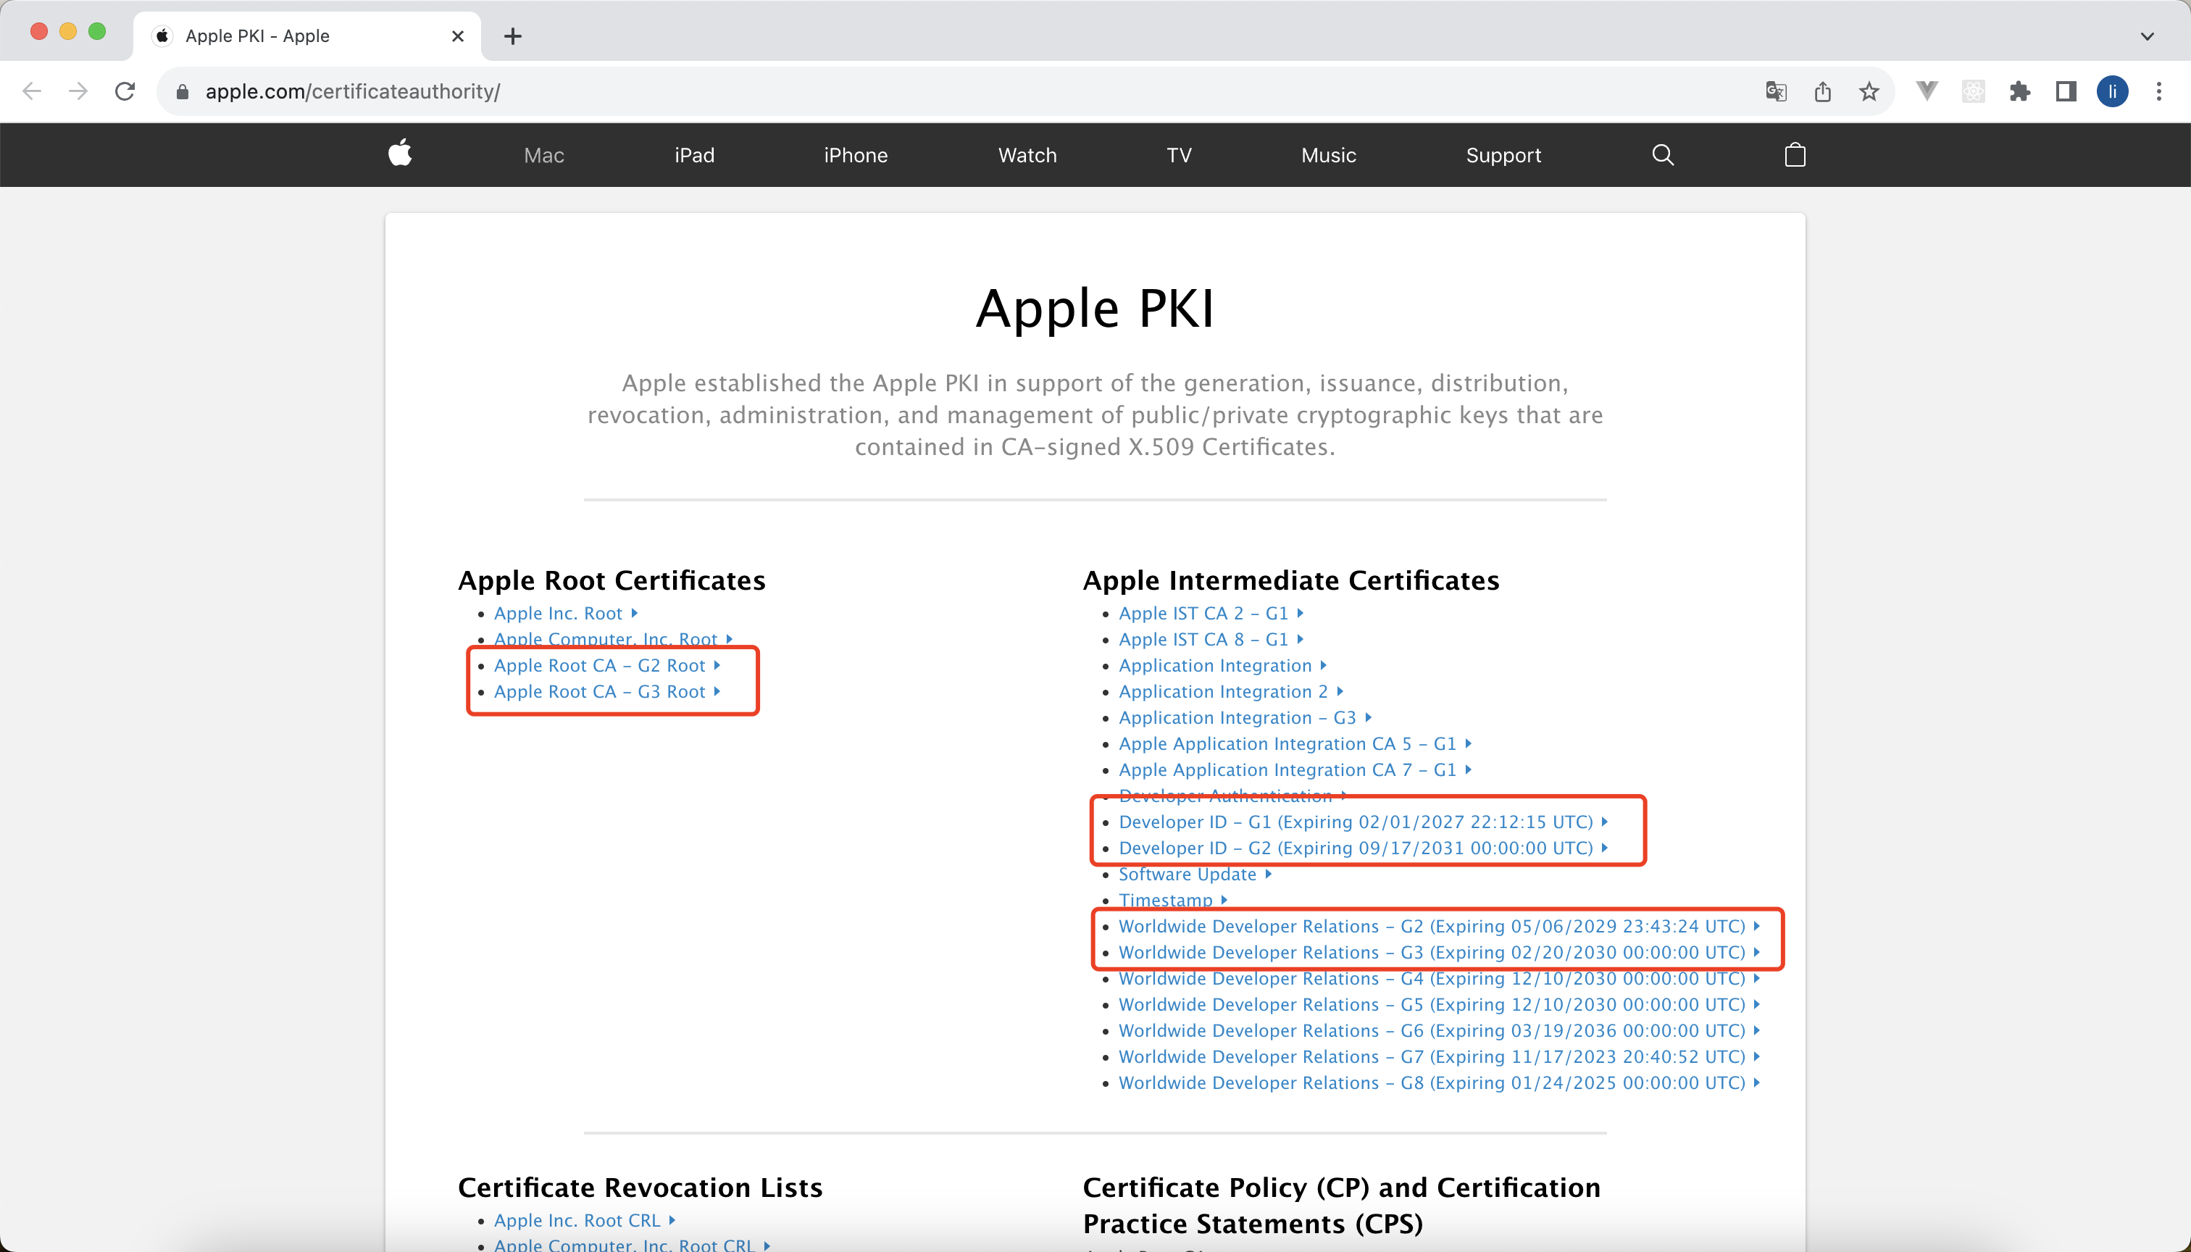Screen dimensions: 2191x1252
Task: Open Developer ID – G2 certificate link
Action: click(1363, 848)
